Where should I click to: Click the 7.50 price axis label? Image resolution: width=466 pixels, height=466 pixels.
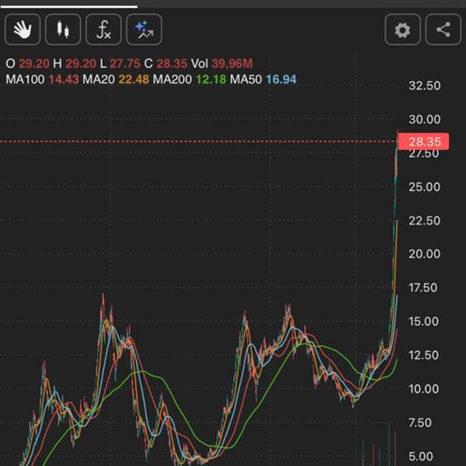[420, 423]
